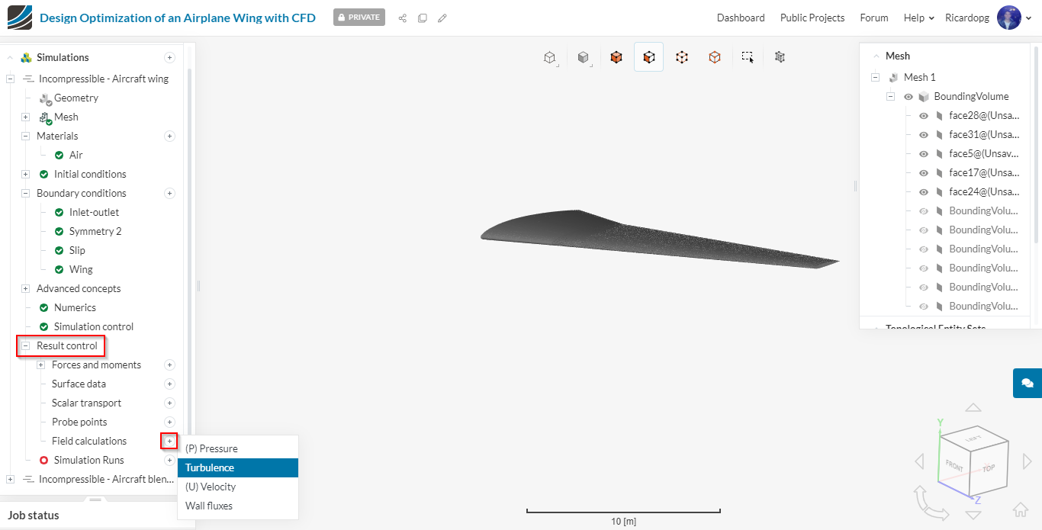Toggle visibility of face28 eye icon
Image resolution: width=1042 pixels, height=530 pixels.
(924, 116)
